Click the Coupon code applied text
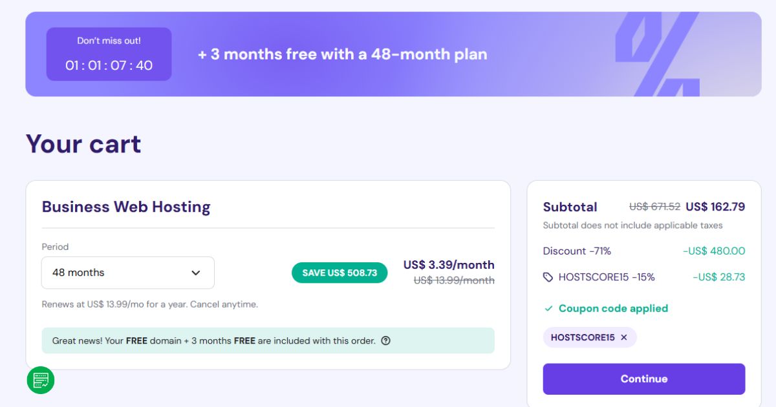Viewport: 776px width, 407px height. (612, 308)
